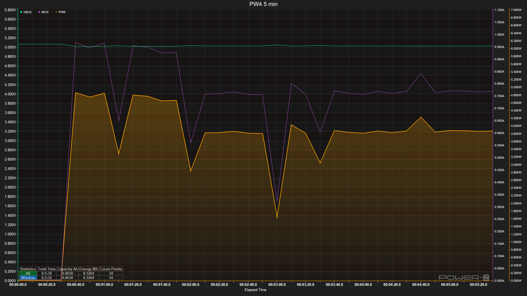The width and height of the screenshot is (527, 296).
Task: Click the 1.100A label on current axis
Action: coord(499,10)
